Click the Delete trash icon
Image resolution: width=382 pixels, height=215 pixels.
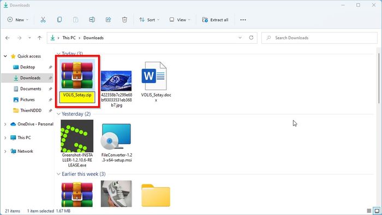pyautogui.click(x=124, y=20)
